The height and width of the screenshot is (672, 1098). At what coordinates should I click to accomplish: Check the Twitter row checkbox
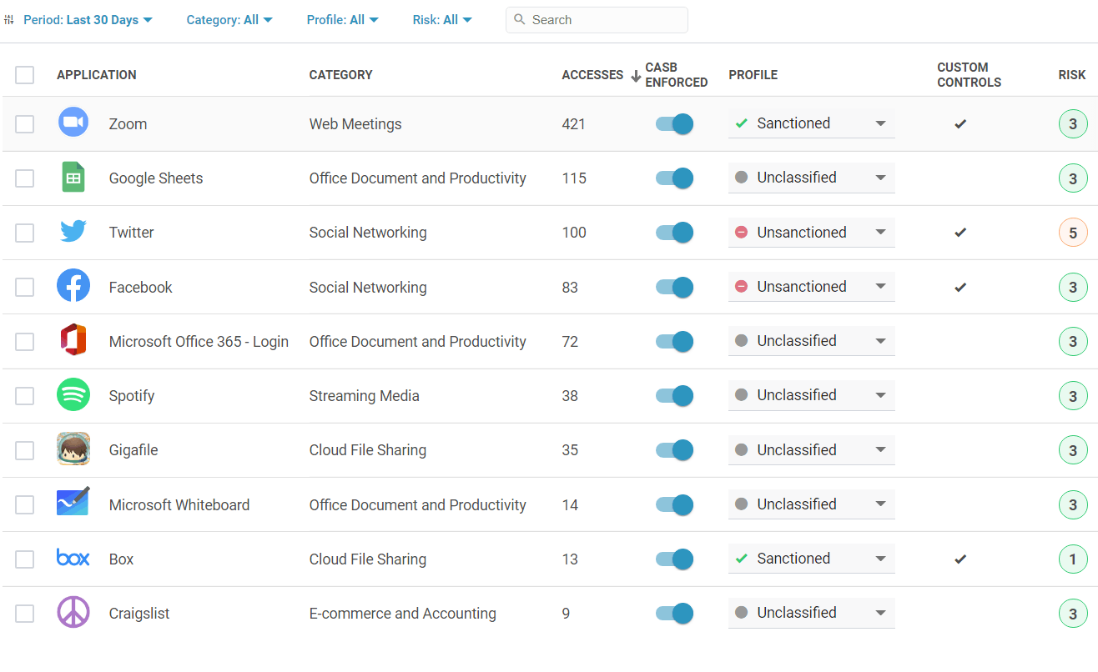pos(25,233)
